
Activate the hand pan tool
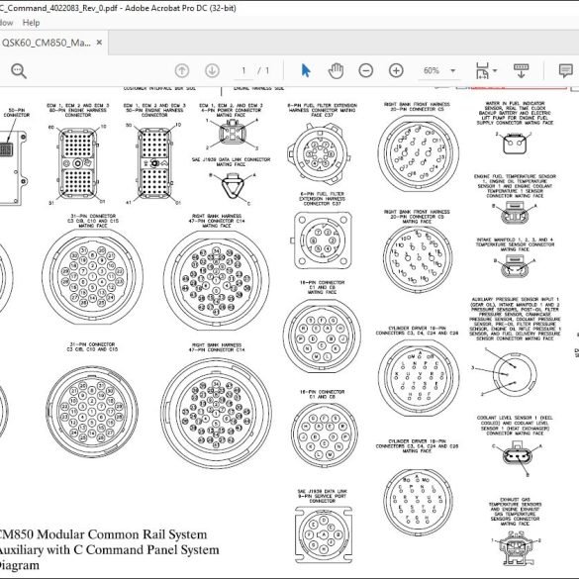pyautogui.click(x=336, y=70)
